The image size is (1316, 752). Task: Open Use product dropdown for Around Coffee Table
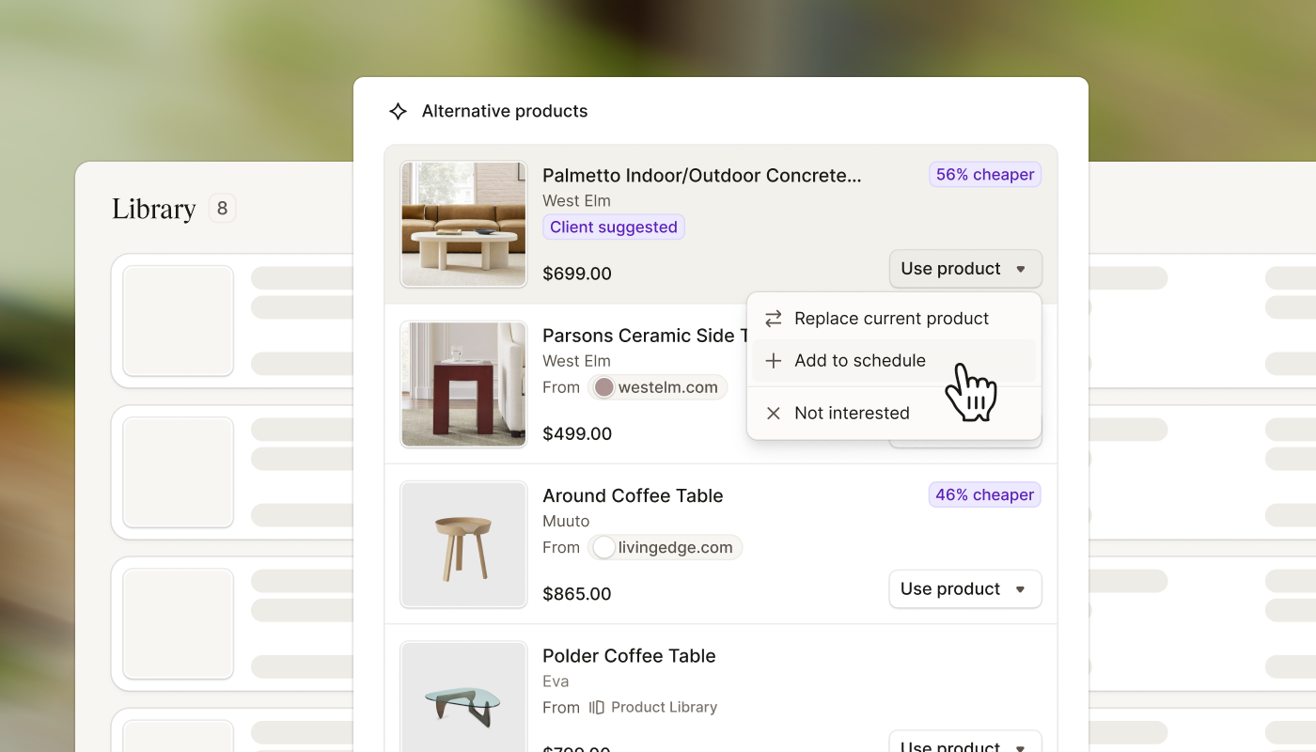point(965,589)
